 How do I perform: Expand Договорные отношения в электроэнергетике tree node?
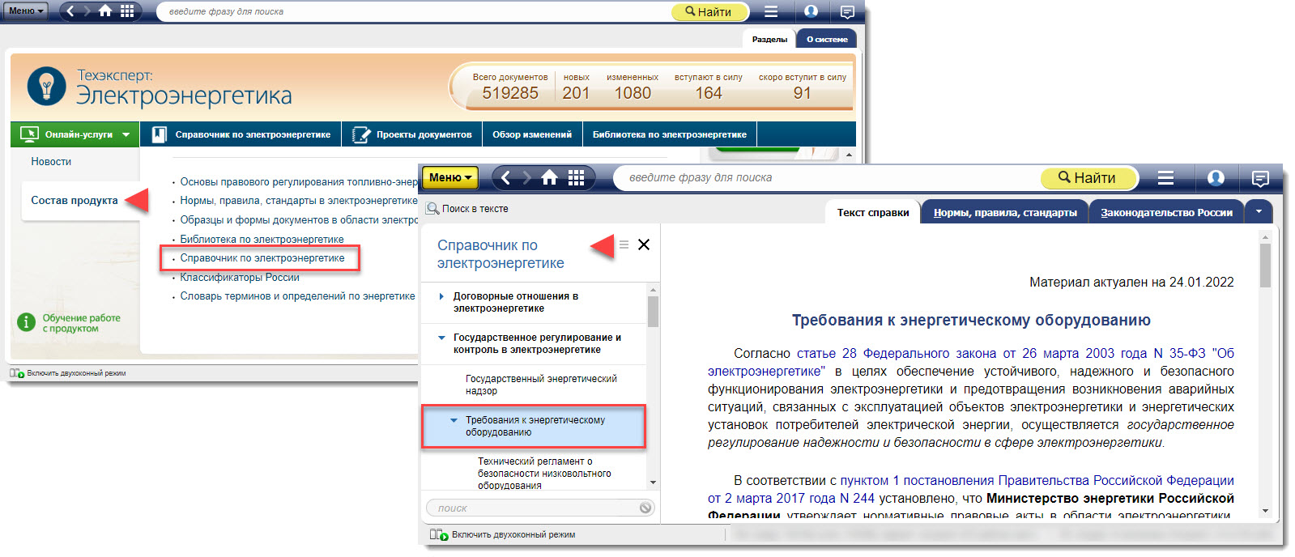click(x=441, y=296)
